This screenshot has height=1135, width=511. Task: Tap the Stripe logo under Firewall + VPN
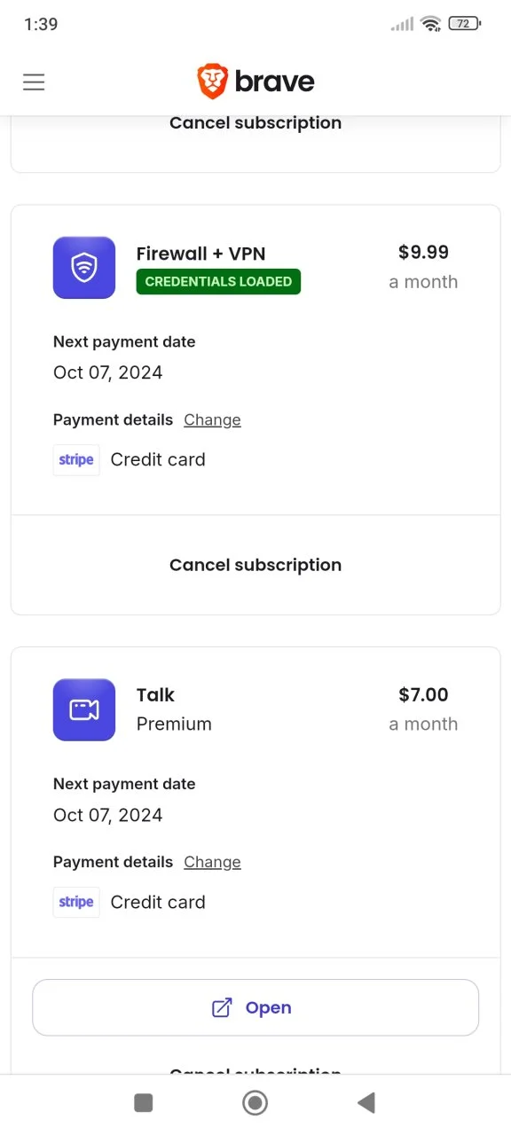pos(76,459)
